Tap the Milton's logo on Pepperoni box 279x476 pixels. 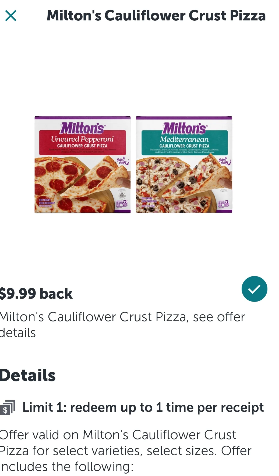pos(82,128)
